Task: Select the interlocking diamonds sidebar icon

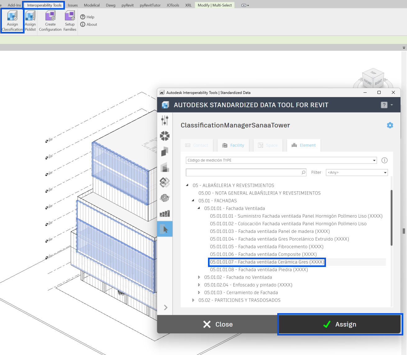Action: 165,182
